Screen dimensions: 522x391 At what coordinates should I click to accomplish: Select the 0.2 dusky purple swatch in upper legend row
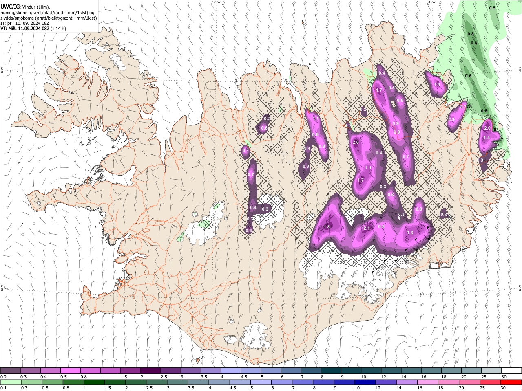(x=10, y=371)
